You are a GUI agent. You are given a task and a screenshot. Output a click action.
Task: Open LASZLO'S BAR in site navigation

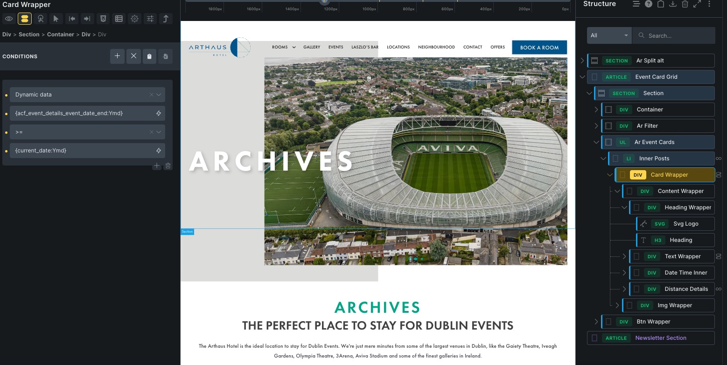point(365,47)
